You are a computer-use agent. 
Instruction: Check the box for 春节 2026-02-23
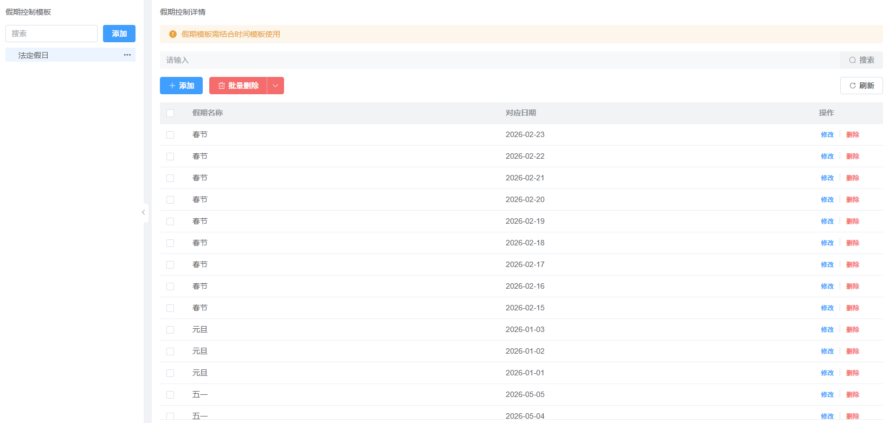pos(170,135)
